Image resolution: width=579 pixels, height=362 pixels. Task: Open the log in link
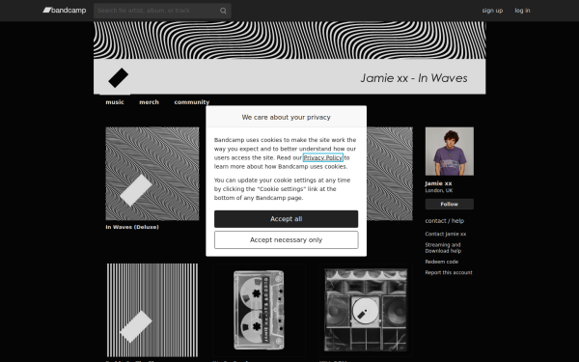(522, 11)
